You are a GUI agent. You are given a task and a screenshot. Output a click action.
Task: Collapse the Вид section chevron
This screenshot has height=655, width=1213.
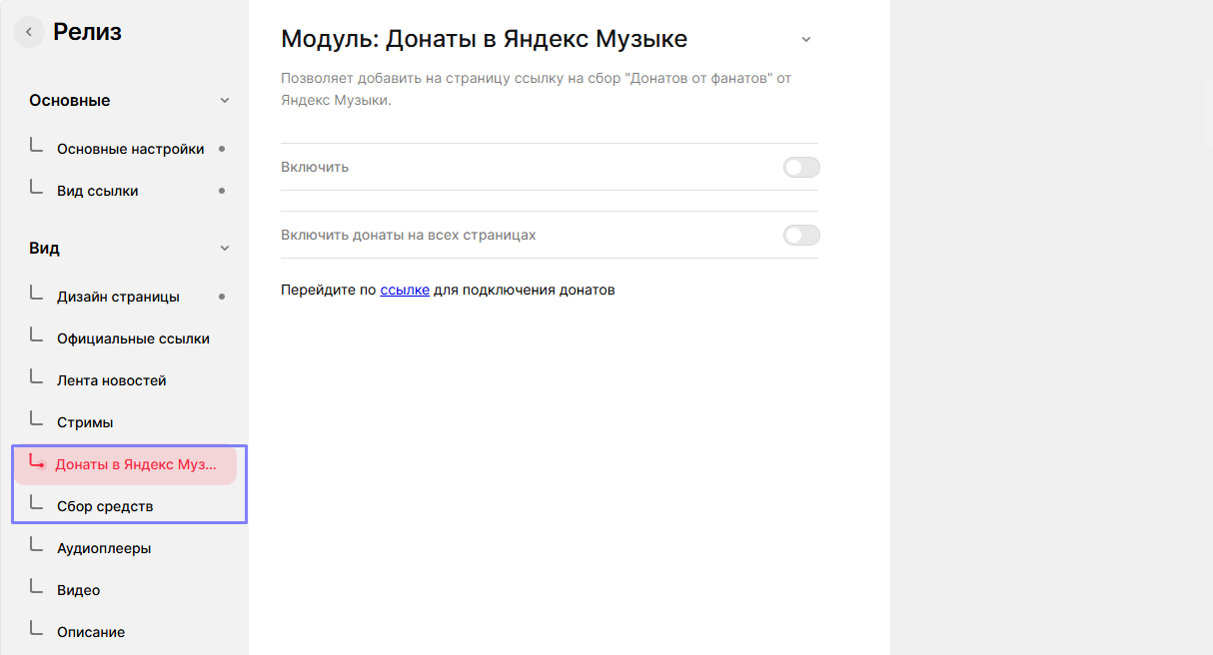[225, 249]
